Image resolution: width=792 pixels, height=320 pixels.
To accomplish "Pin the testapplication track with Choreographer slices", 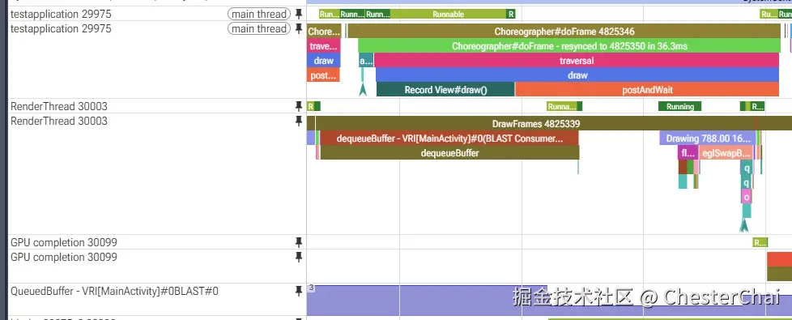I will 299,29.
